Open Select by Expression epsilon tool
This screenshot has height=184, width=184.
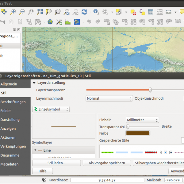(x=142, y=12)
